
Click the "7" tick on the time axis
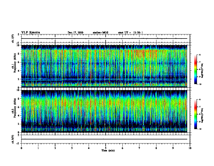tap(139, 148)
